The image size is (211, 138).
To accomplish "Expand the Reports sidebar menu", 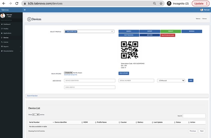I will pos(11,46).
